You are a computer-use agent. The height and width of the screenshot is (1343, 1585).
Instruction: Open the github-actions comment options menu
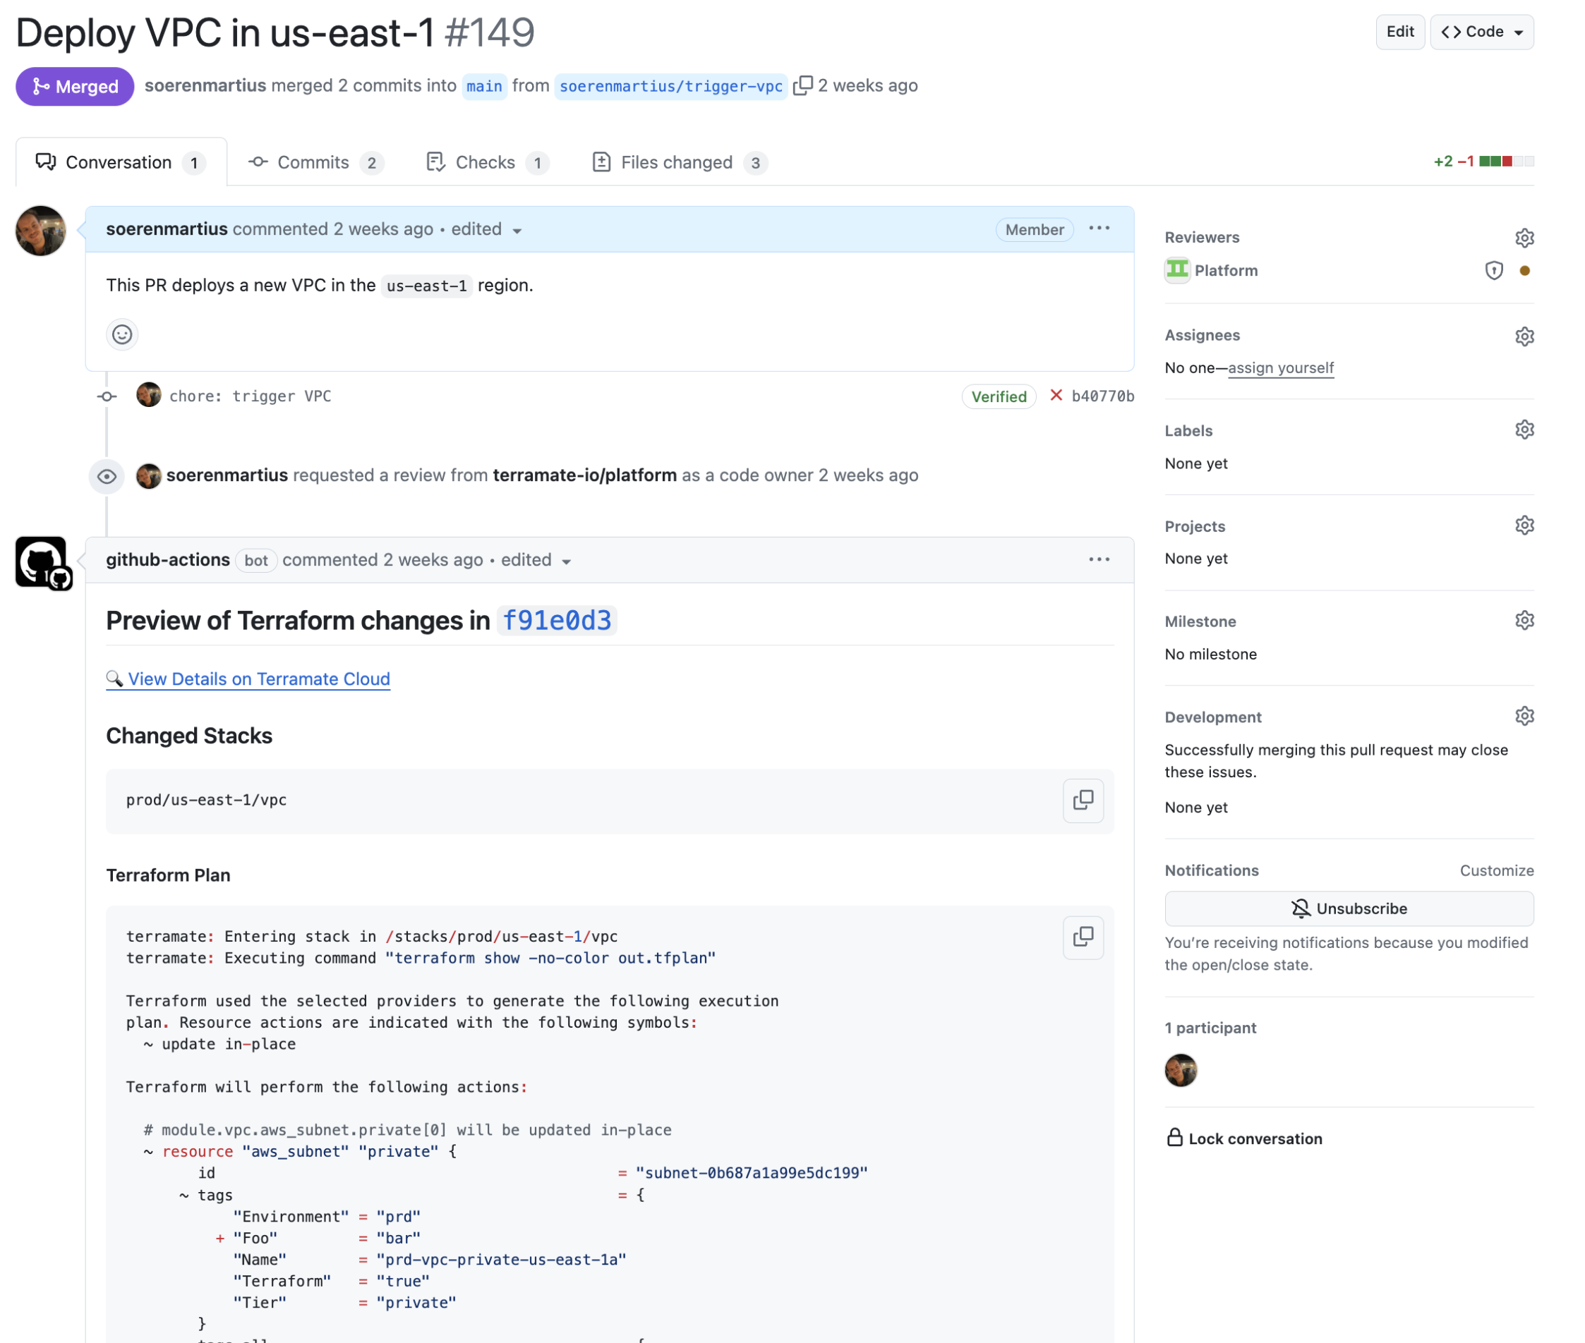point(1099,559)
